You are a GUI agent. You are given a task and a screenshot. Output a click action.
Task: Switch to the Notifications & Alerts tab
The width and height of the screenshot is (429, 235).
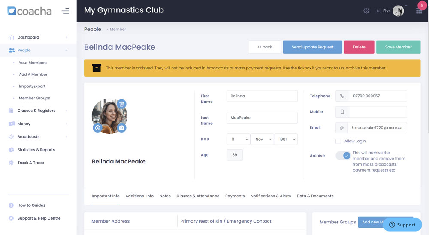[271, 196]
